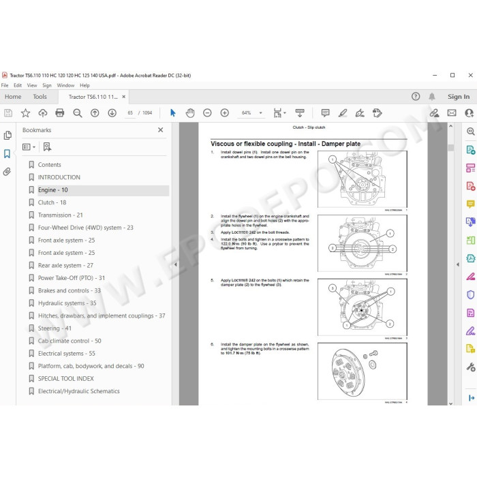Go to next page arrow
The width and height of the screenshot is (477, 477).
tap(112, 113)
